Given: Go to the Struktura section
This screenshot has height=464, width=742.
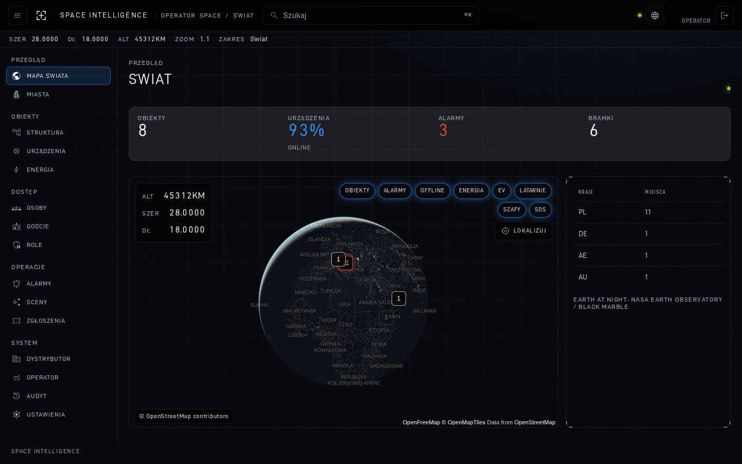Looking at the screenshot, I should pyautogui.click(x=58, y=132).
